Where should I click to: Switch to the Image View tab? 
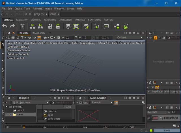pos(39,33)
